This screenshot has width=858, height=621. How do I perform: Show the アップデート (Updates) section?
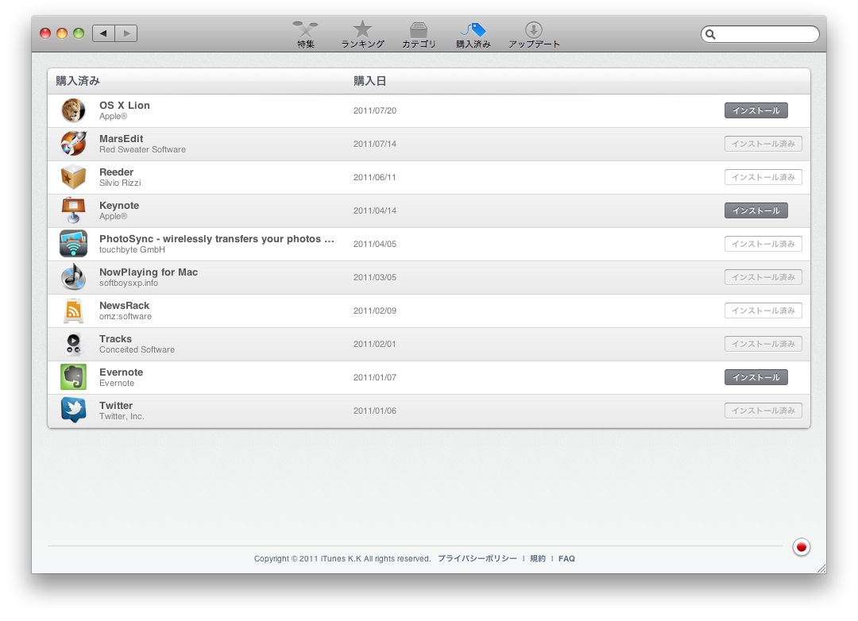click(534, 35)
